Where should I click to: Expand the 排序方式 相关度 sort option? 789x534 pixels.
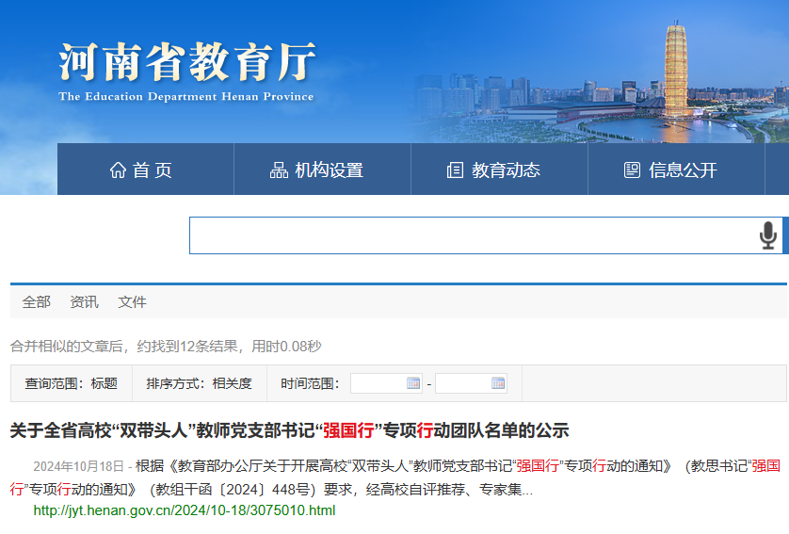[199, 383]
